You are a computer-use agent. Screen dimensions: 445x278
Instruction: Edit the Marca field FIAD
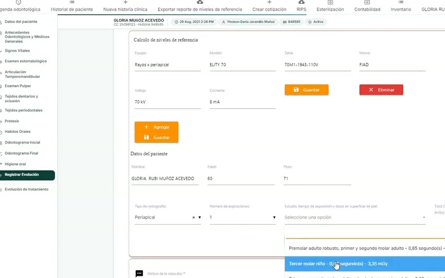[392, 65]
